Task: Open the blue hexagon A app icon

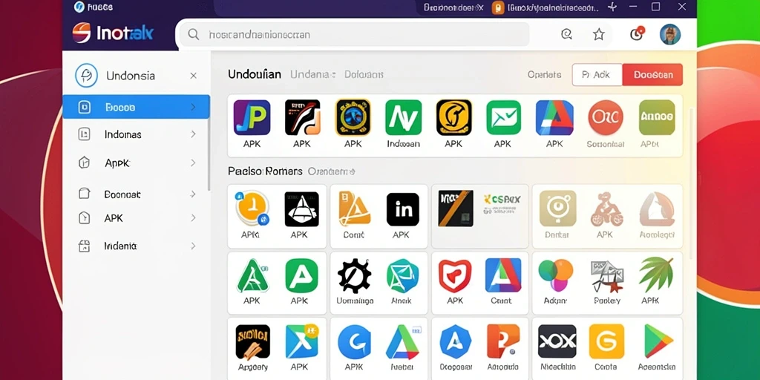Action: [455, 341]
